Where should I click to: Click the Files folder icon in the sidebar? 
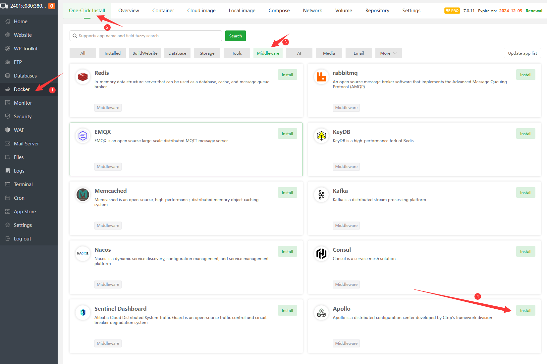(8, 157)
